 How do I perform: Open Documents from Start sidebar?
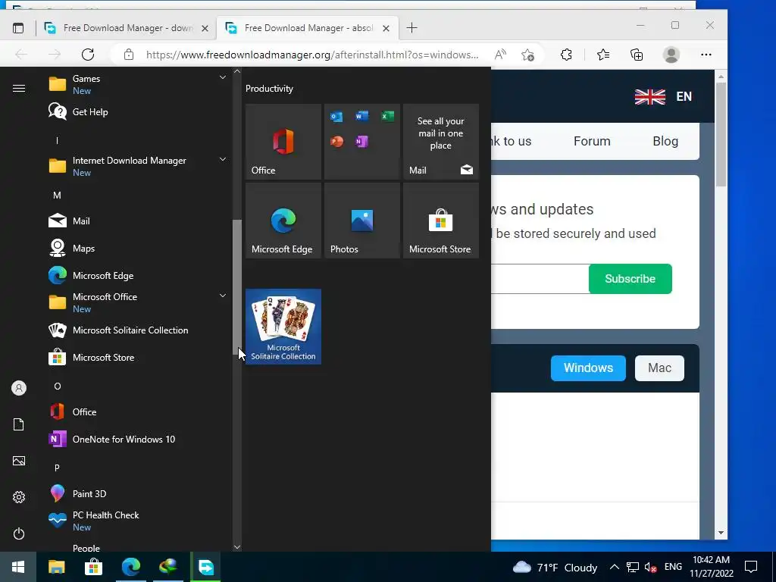(19, 424)
